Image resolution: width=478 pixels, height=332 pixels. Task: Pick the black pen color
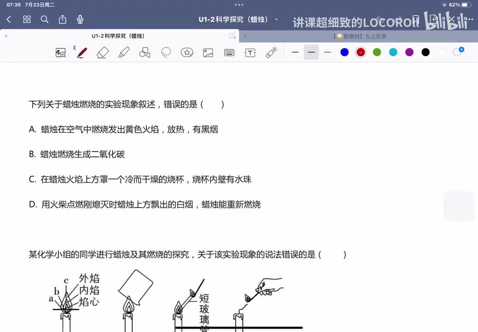[x=425, y=53]
